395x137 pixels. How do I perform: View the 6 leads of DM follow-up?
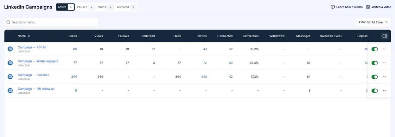(76, 90)
